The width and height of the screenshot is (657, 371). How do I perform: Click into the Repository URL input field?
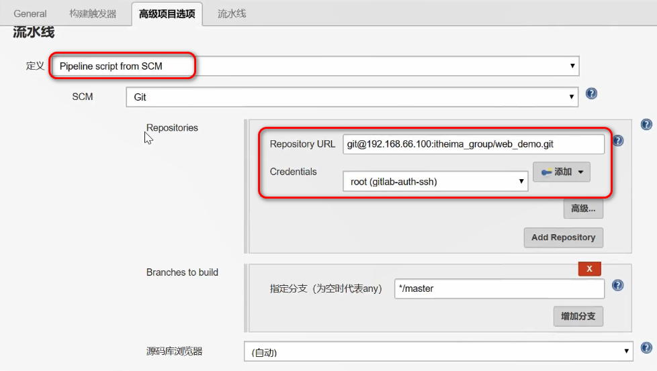pos(474,144)
